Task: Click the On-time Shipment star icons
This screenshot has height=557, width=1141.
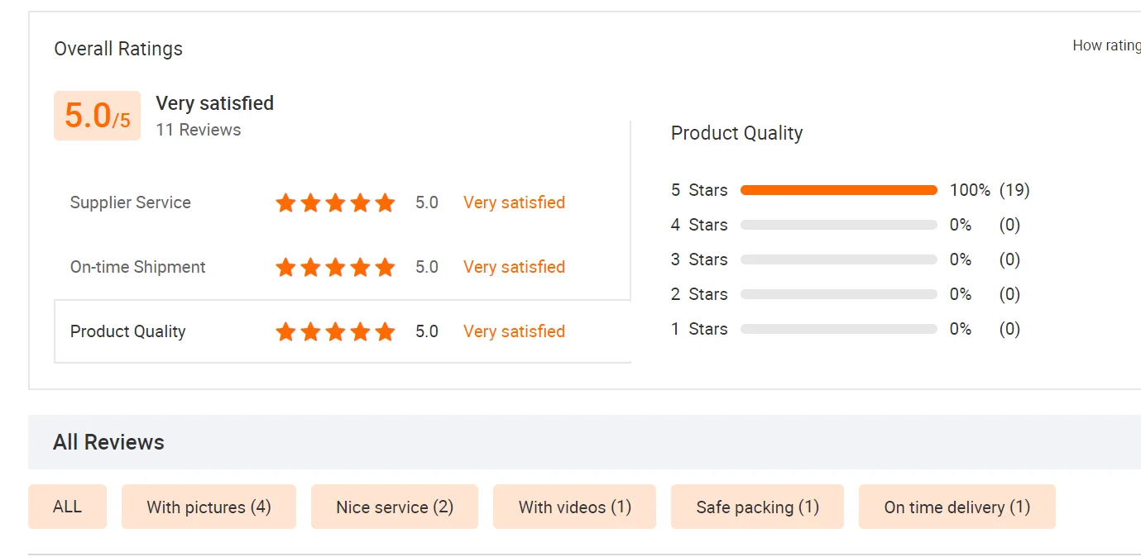Action: pyautogui.click(x=335, y=267)
